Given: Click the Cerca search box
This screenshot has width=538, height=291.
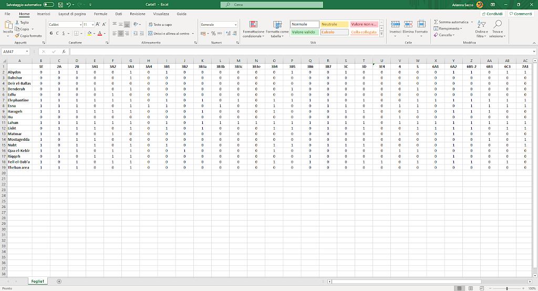Looking at the screenshot, I should click(x=272, y=5).
